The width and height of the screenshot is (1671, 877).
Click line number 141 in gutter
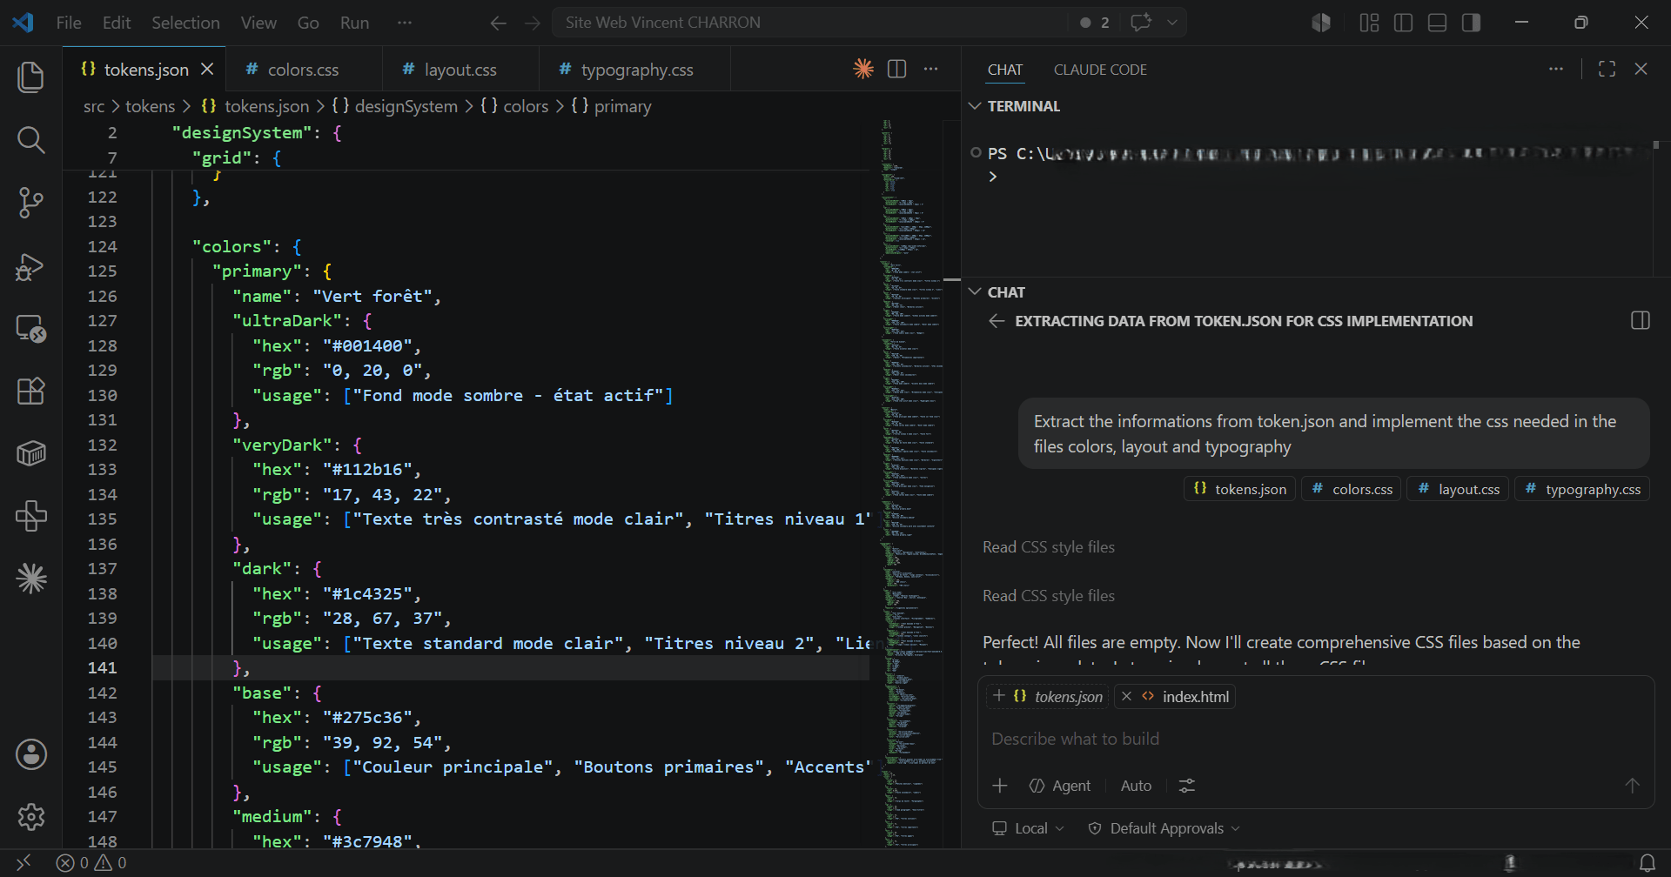(x=102, y=668)
